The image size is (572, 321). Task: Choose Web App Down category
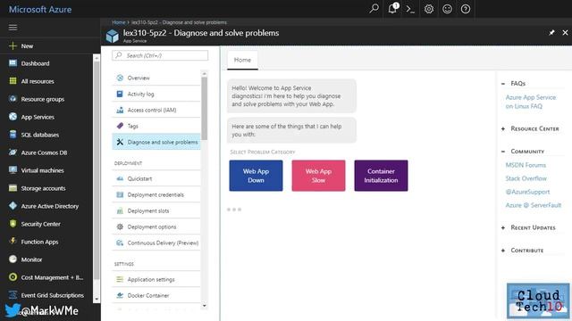coord(256,176)
